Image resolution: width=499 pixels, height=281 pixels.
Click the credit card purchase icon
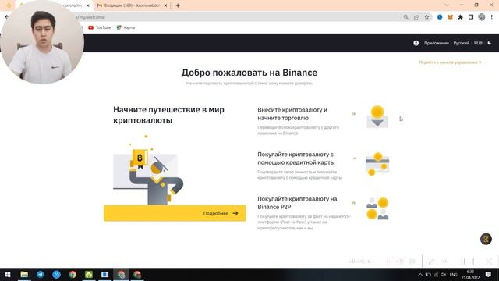tap(377, 164)
